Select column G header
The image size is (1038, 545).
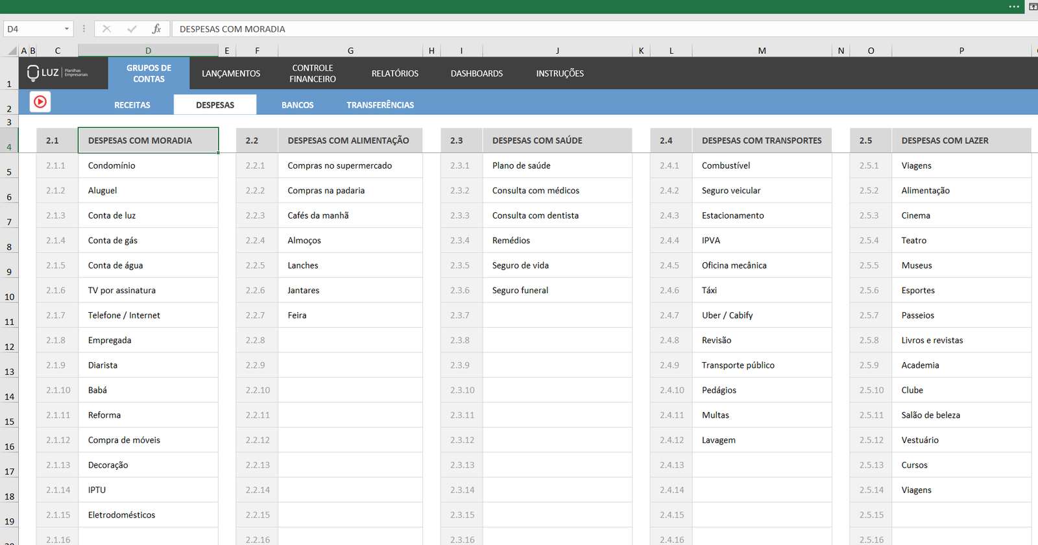pos(350,51)
